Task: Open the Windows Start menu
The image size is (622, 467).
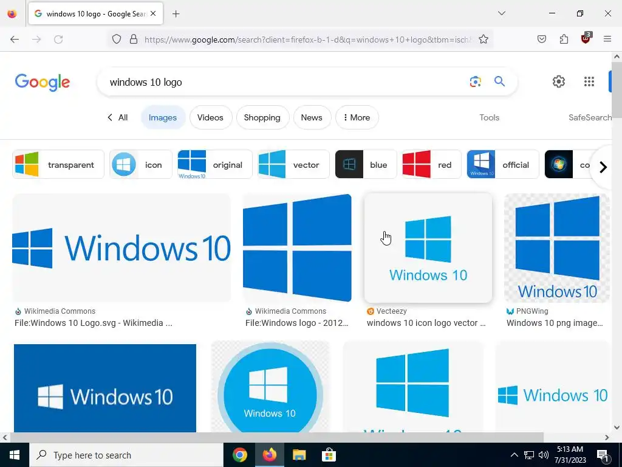Action: (15, 455)
